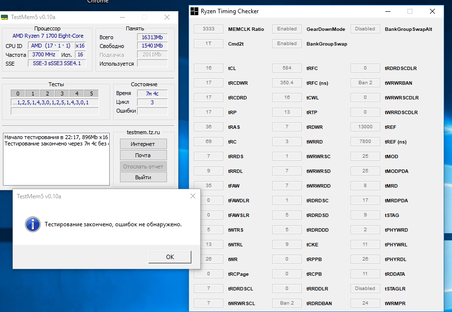This screenshot has height=312, width=452.
Task: Click the MEMCLK Ratio value 3333
Action: click(x=209, y=29)
